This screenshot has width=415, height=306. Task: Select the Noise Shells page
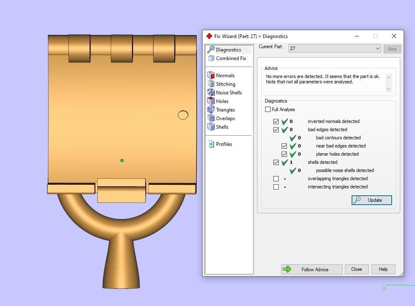click(229, 92)
